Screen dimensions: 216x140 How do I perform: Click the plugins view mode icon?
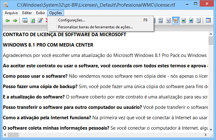(x=198, y=20)
